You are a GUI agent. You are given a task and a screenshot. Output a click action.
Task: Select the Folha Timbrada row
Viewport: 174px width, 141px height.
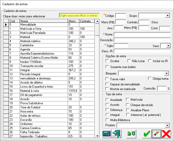click(x=49, y=132)
